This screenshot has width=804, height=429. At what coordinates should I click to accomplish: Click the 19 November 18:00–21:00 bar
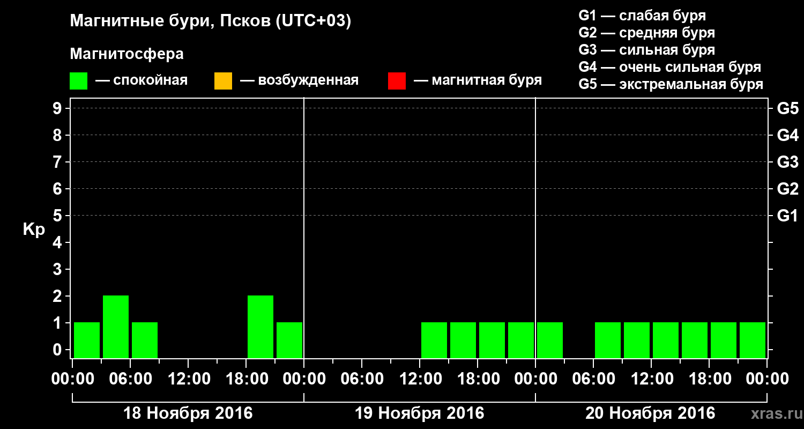(x=492, y=340)
